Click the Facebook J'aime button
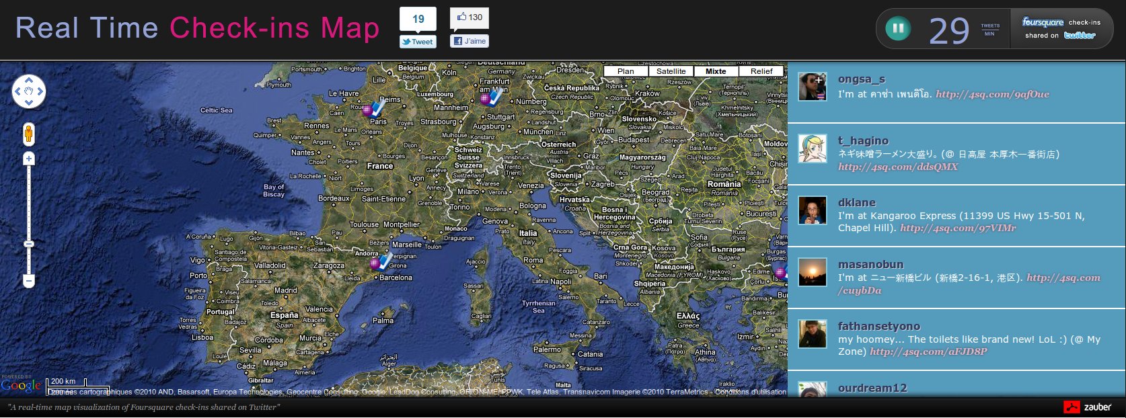1126x418 pixels. (x=470, y=41)
